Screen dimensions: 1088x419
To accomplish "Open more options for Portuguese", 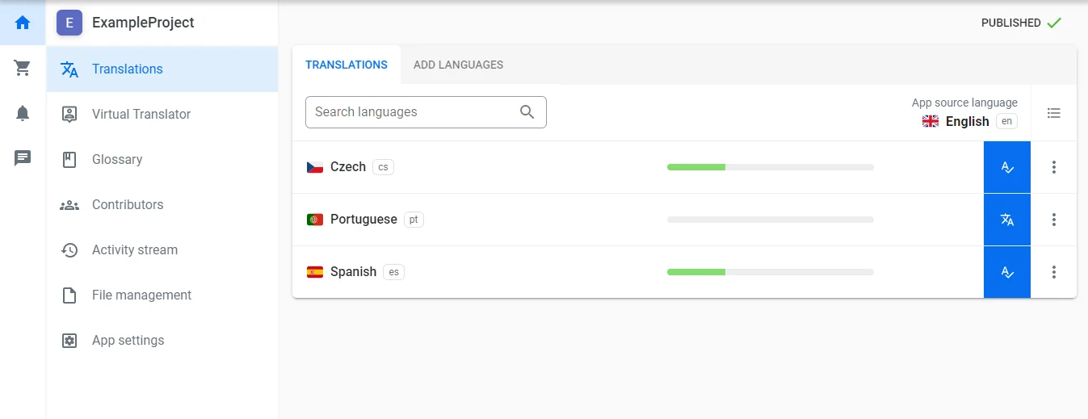I will coord(1053,220).
